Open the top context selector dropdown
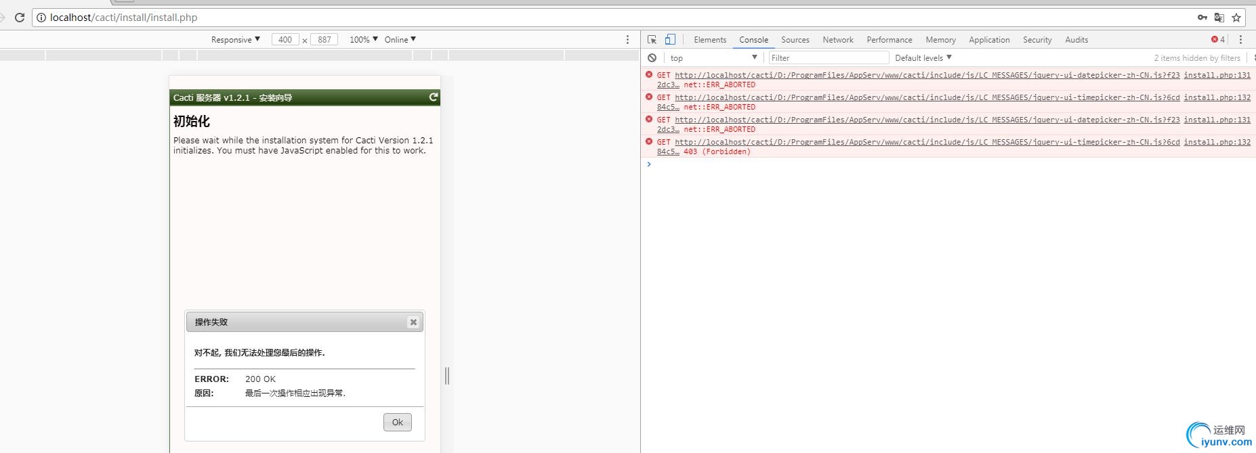1256x453 pixels. pos(713,58)
